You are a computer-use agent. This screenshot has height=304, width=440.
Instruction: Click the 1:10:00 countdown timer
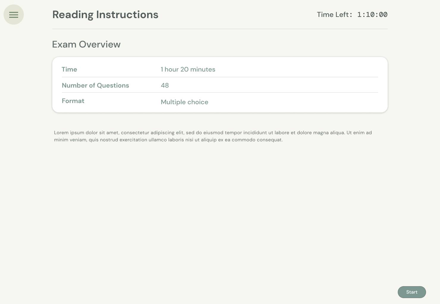coord(372,15)
